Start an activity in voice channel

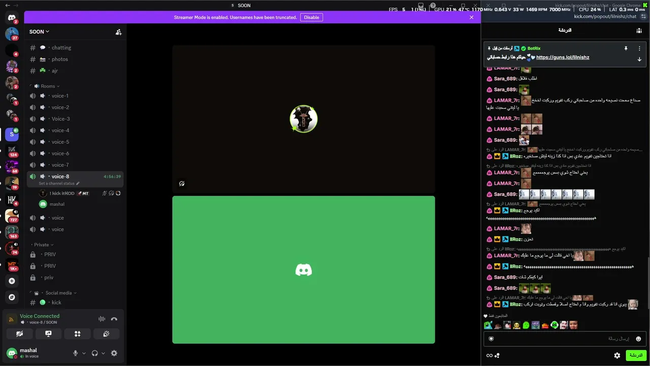pos(78,334)
